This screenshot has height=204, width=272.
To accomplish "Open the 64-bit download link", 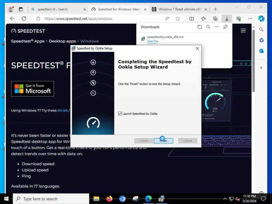I will pos(63,110).
